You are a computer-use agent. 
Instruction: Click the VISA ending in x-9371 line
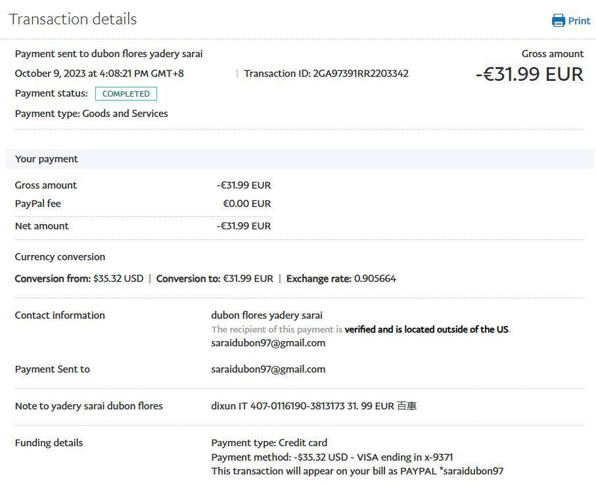click(x=332, y=457)
